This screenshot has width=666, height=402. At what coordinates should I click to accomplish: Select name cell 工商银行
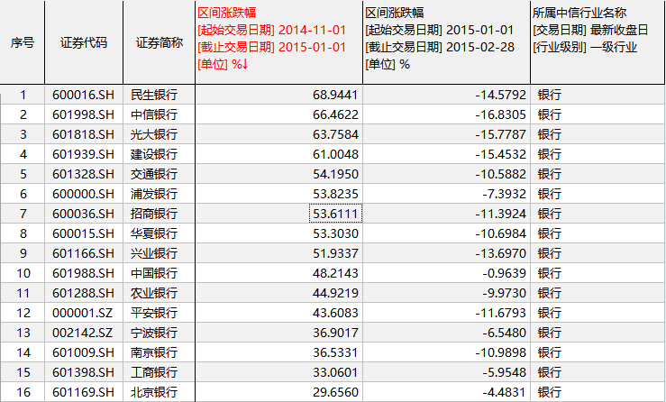tap(160, 372)
